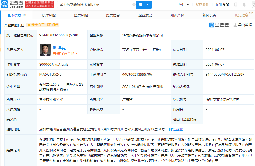Click the mobile app icon in header
This screenshot has height=166, width=255.
tap(236, 4)
